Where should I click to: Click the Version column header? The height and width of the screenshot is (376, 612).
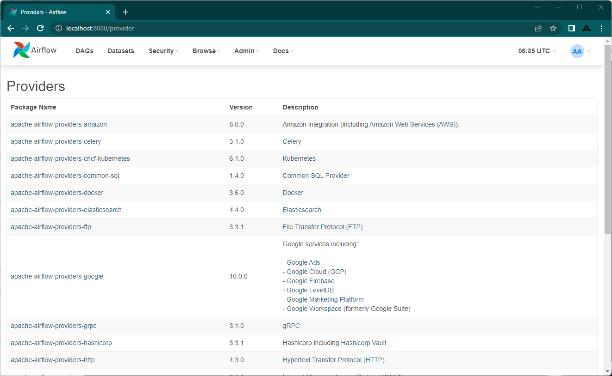[241, 107]
